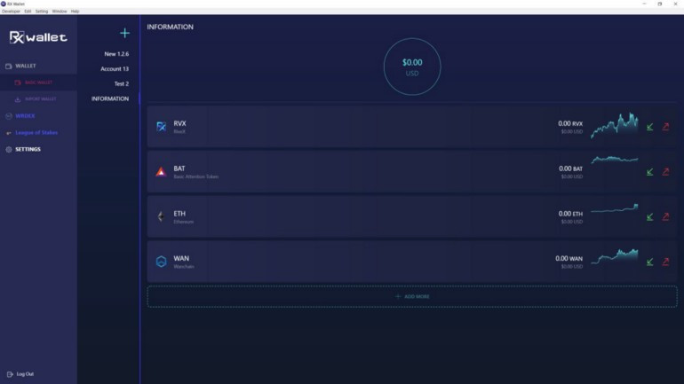Viewport: 684px width, 384px height.
Task: Click the WAN token icon
Action: [x=161, y=262]
